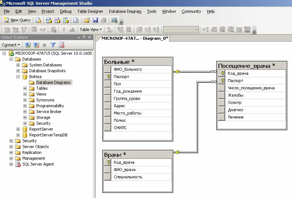Click the Set Primary Key icon
The height and width of the screenshot is (198, 292).
point(64,30)
